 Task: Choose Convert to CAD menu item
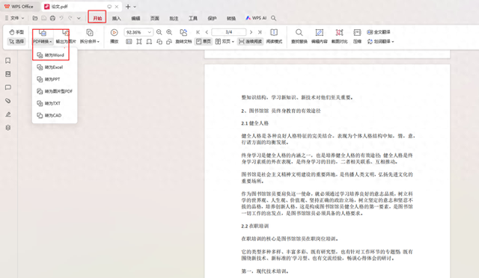click(55, 115)
